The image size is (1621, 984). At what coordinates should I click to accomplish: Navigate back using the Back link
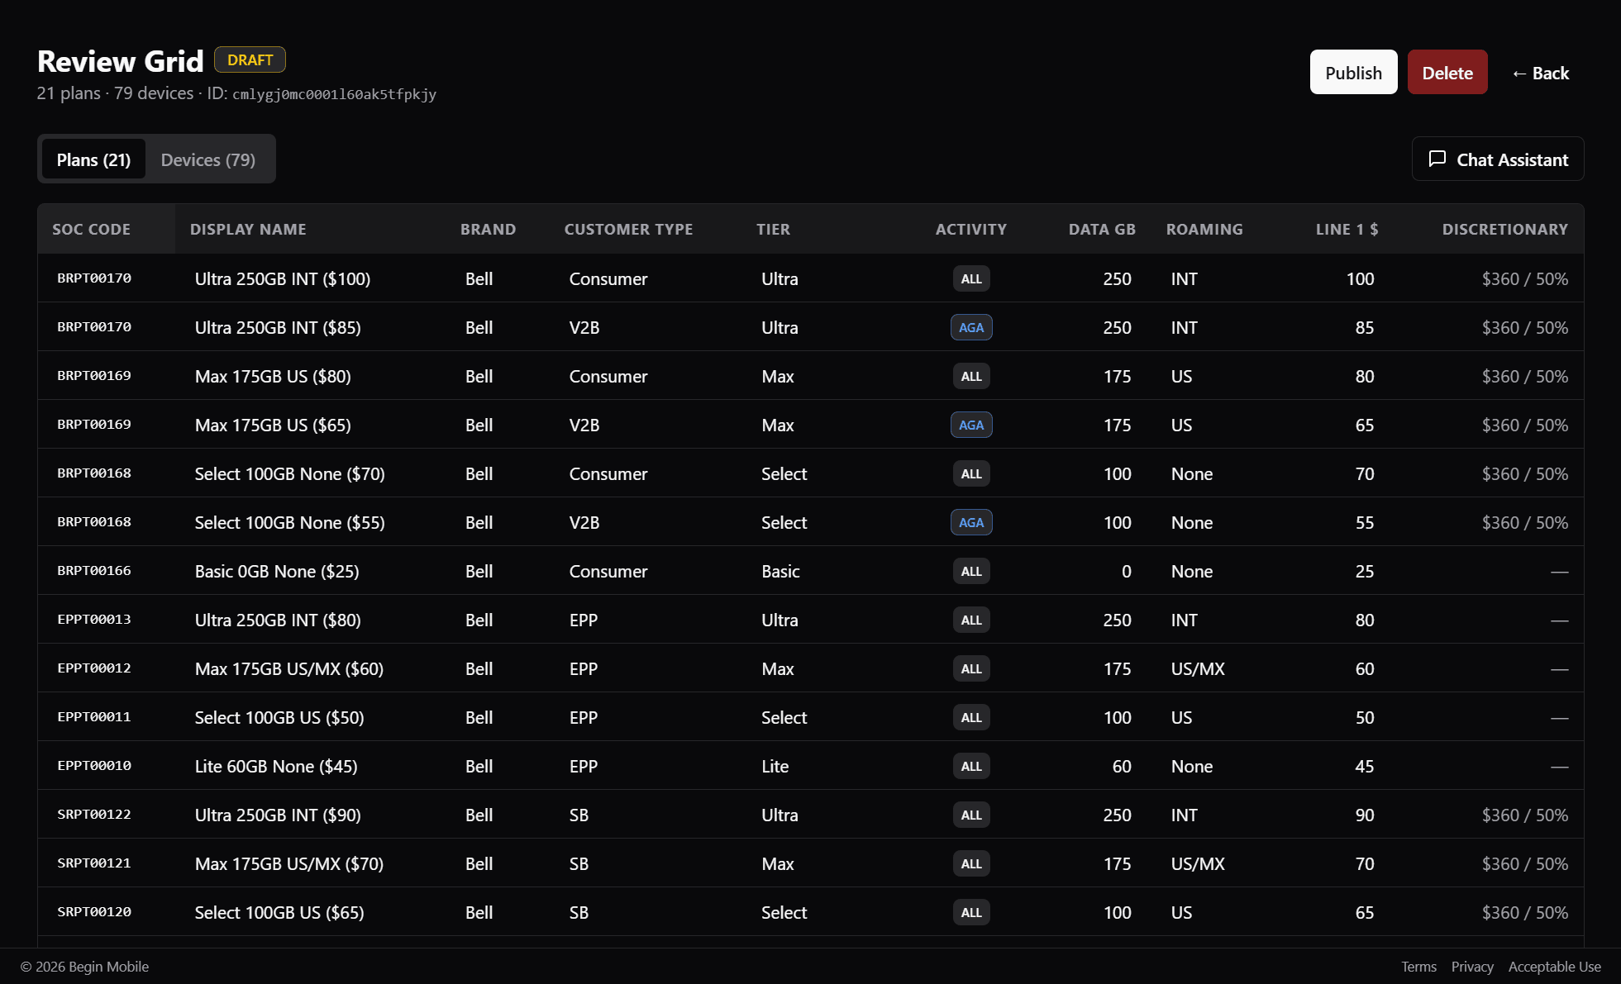[x=1539, y=73]
